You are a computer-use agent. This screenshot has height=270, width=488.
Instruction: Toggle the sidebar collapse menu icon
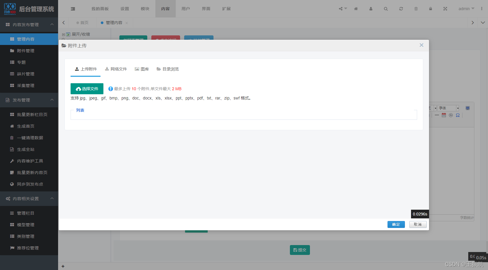[x=73, y=9]
